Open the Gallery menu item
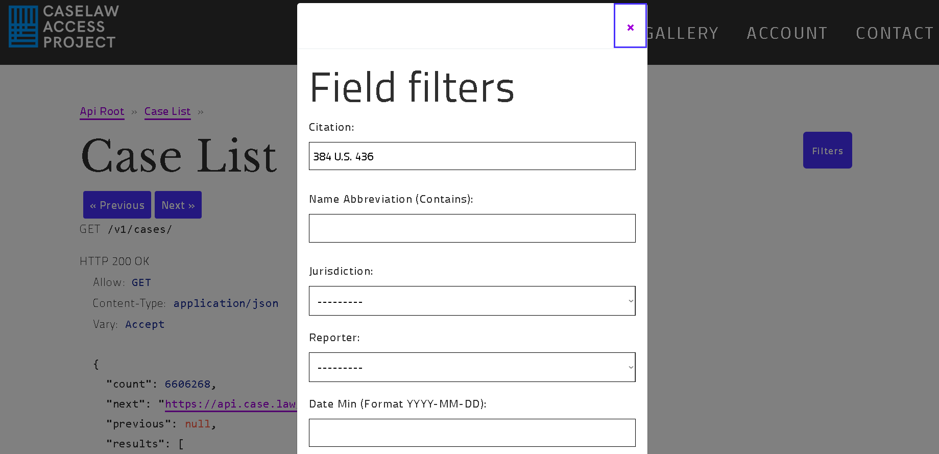This screenshot has height=454, width=939. [x=683, y=33]
